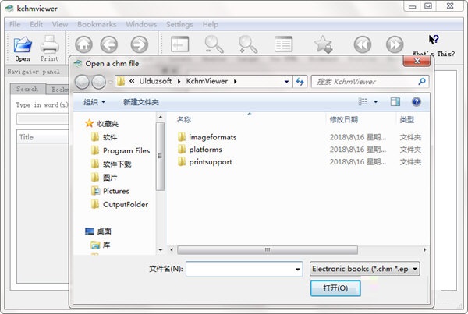Close the Open a chm file dialog
Image resolution: width=468 pixels, height=314 pixels.
pyautogui.click(x=417, y=61)
